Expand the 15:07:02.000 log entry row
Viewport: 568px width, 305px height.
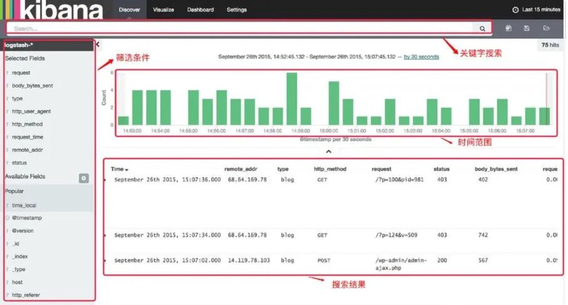pos(105,261)
